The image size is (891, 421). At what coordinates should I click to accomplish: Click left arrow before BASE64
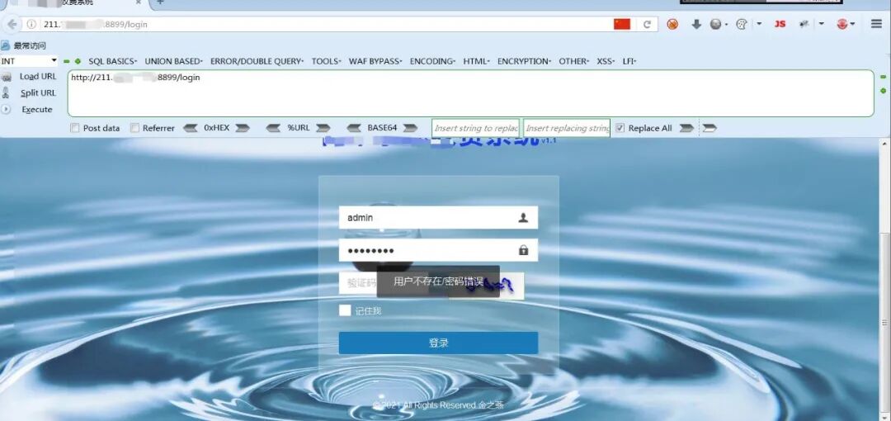354,128
